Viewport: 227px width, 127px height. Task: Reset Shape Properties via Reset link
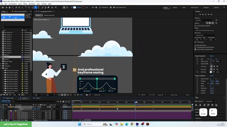coord(211,56)
